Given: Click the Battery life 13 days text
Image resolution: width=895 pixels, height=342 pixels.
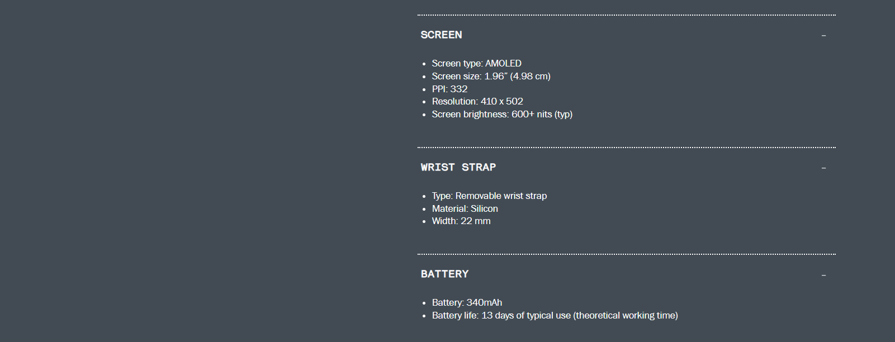Looking at the screenshot, I should 555,315.
